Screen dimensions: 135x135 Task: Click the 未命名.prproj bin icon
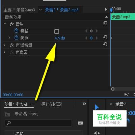pyautogui.click(x=7, y=114)
